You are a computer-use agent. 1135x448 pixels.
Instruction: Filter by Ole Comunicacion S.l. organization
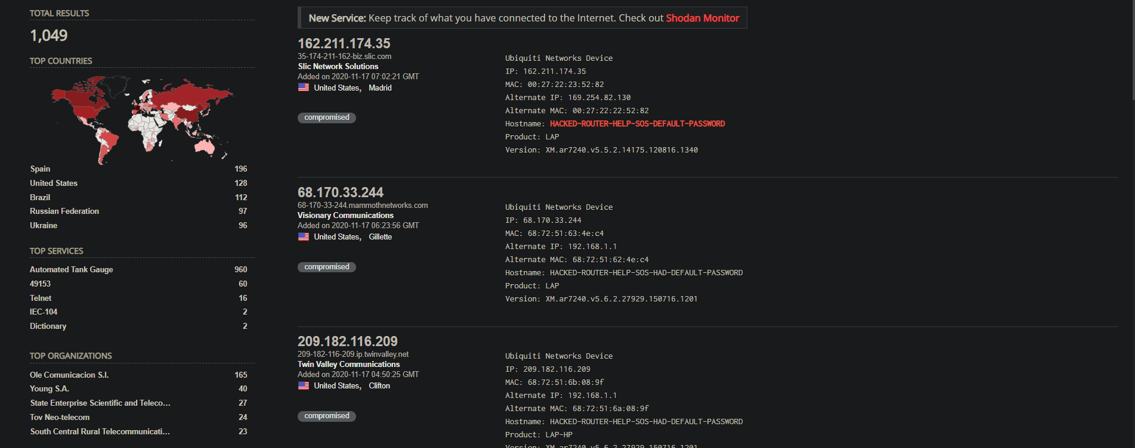point(69,375)
